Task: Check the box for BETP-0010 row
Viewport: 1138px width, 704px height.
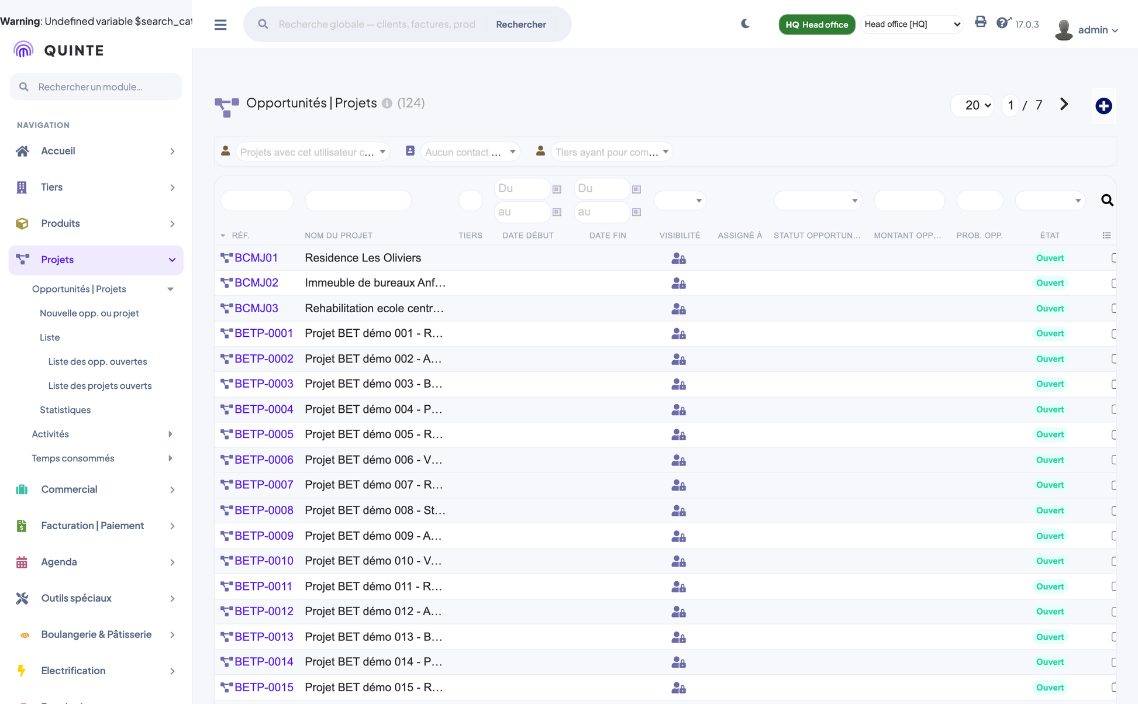Action: (x=1114, y=561)
